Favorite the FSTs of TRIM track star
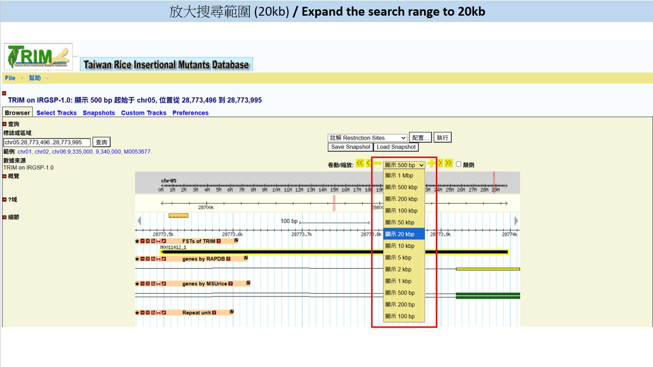Screen dimensions: 653x367 coord(137,241)
